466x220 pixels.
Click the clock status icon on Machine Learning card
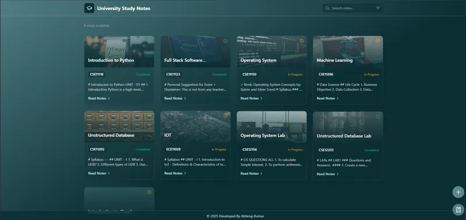(377, 41)
